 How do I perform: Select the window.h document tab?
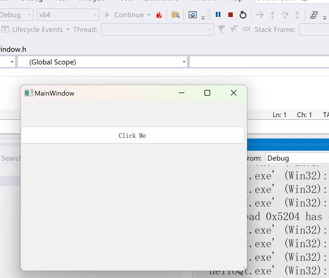[x=13, y=49]
